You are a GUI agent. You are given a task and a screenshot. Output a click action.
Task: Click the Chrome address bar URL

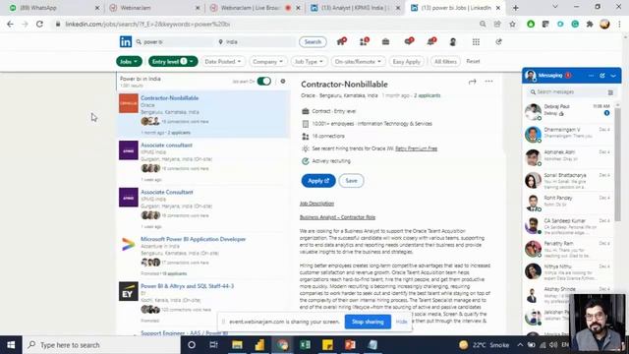tap(147, 24)
